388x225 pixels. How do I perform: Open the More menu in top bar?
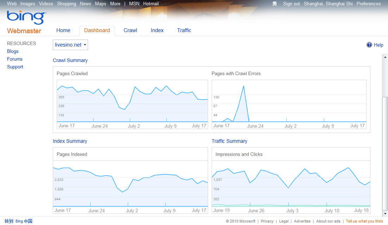(115, 4)
